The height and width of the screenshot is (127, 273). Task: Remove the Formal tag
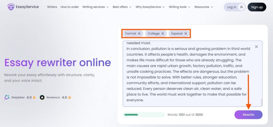(139, 34)
